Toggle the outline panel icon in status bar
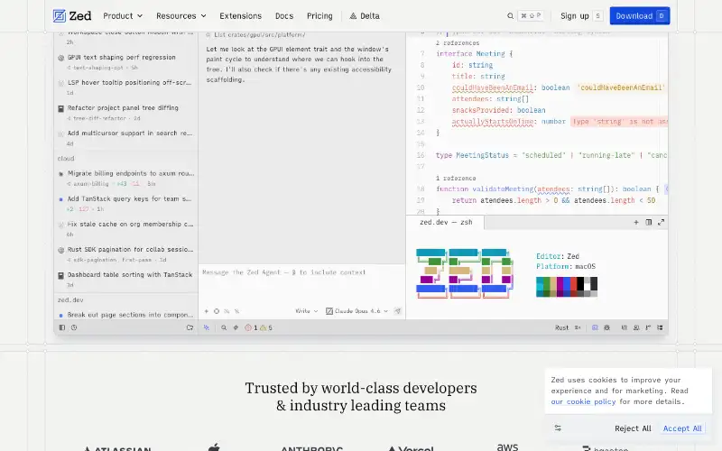 tap(624, 327)
